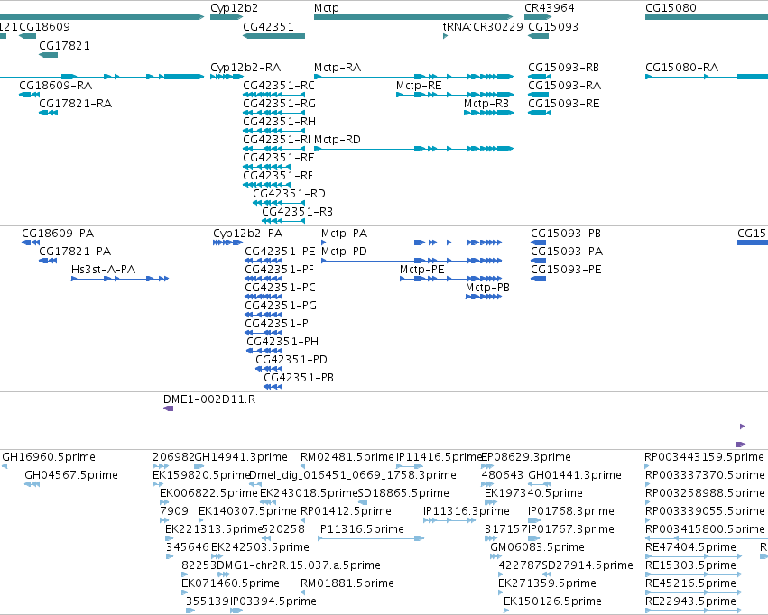Click the CG18609 gene label

tap(44, 26)
